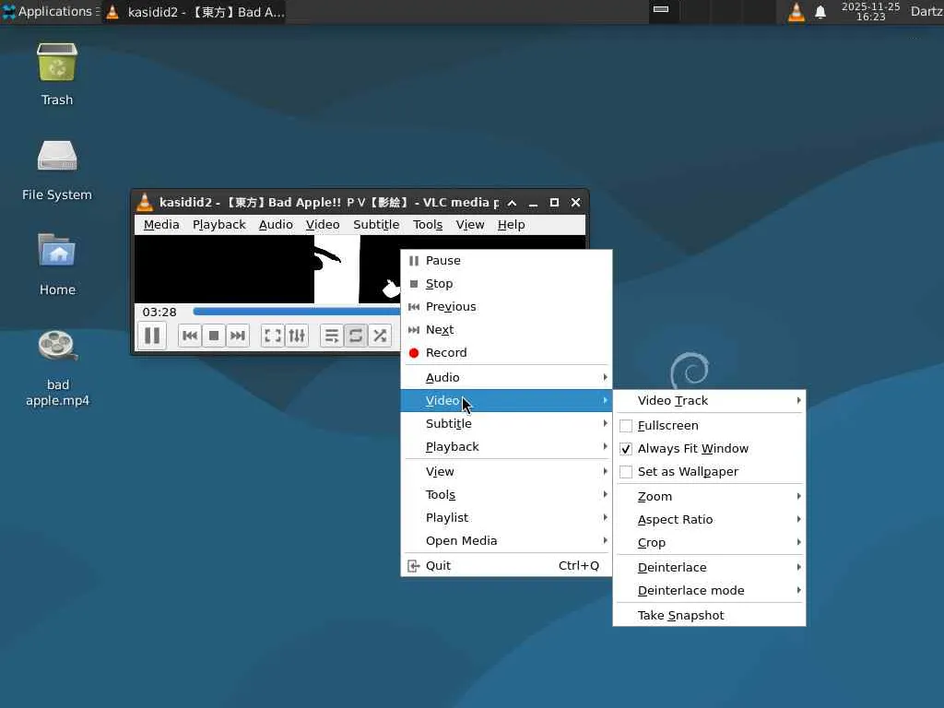Check the Fullscreen checkbox in Video submenu
This screenshot has height=708, width=944.
(x=626, y=426)
